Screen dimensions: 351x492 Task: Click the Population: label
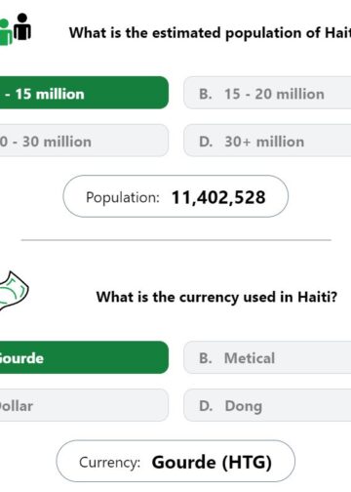pos(123,197)
